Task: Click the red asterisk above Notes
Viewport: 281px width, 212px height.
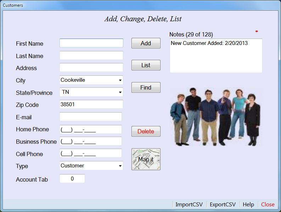Action: 257,32
